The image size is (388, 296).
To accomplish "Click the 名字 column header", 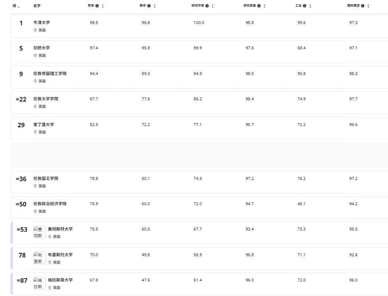I will pyautogui.click(x=37, y=6).
